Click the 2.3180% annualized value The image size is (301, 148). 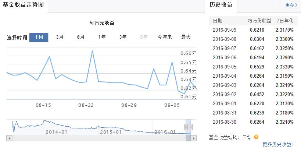(x=285, y=113)
